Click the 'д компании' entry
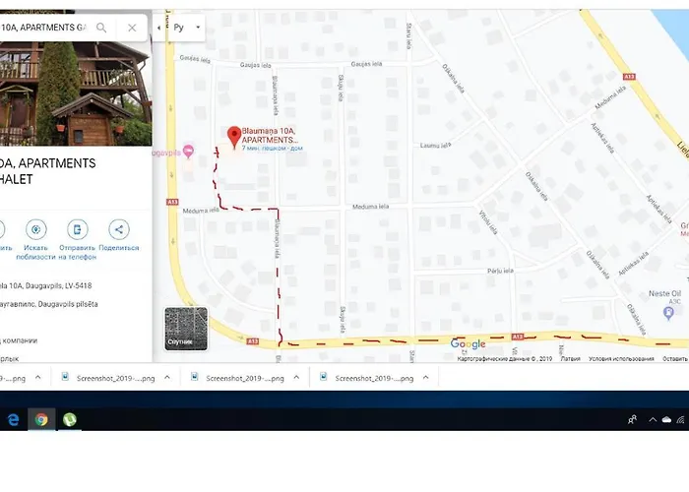 [19, 340]
